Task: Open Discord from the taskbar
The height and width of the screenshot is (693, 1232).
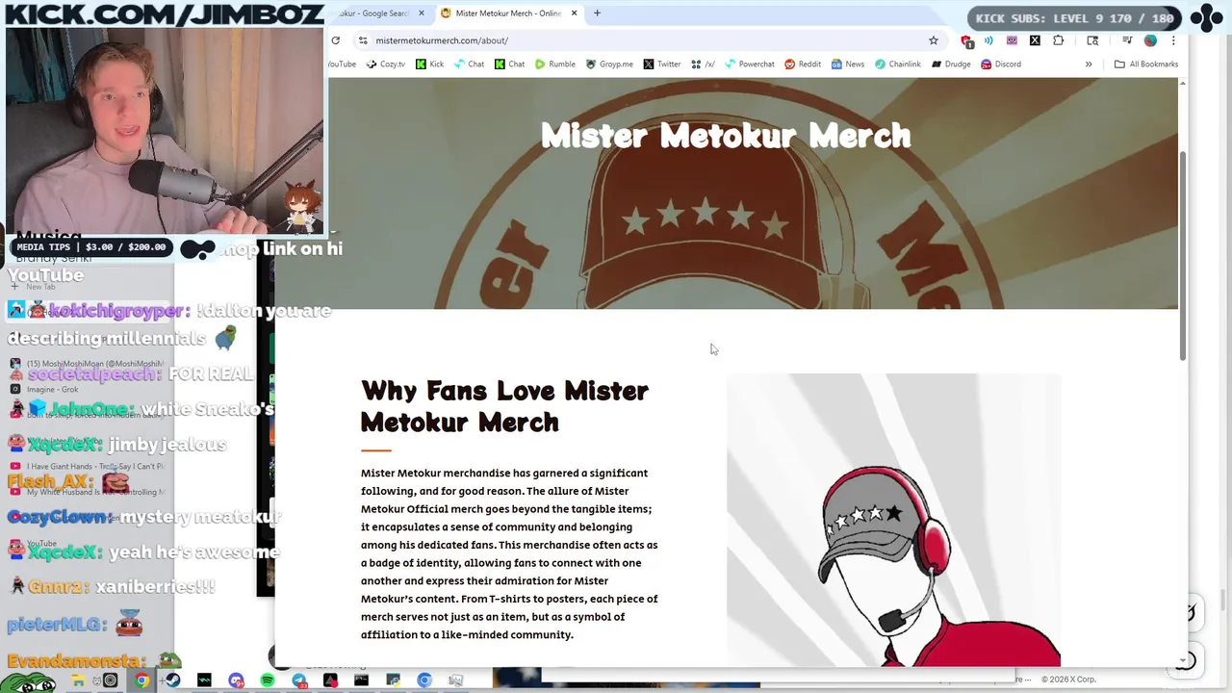Action: [x=236, y=680]
